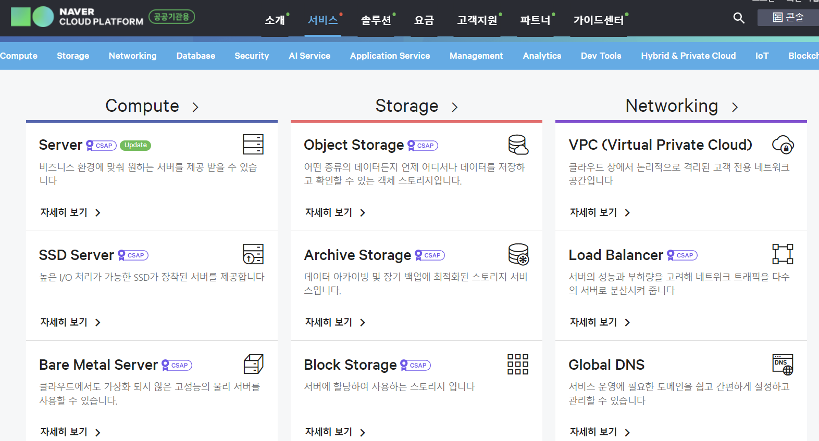Image resolution: width=819 pixels, height=441 pixels.
Task: Open the 서비스 top menu
Action: pyautogui.click(x=323, y=20)
